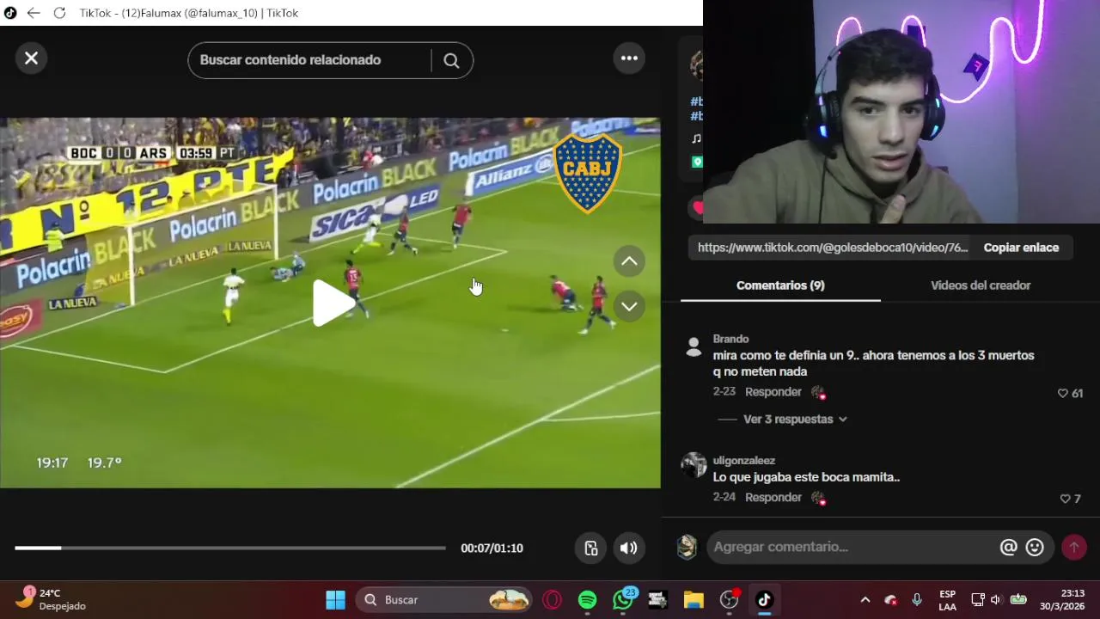Open File Explorer from taskbar

pyautogui.click(x=694, y=600)
